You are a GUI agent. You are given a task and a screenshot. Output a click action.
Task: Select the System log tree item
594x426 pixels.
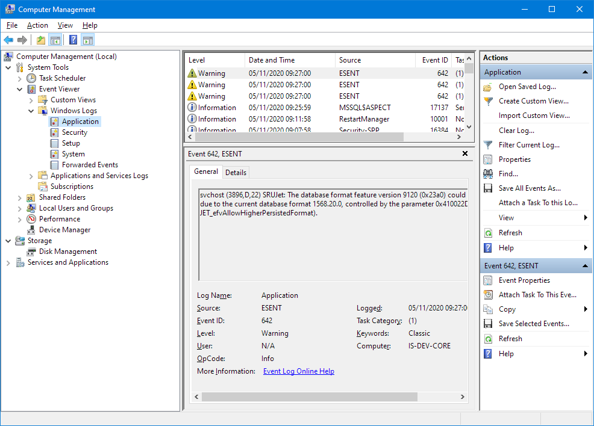click(73, 155)
